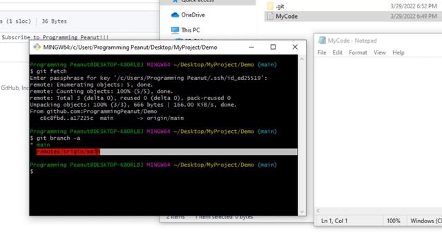Select the OneDrive cloud icon in Explorer sidebar
The image size is (442, 248).
pos(175,15)
